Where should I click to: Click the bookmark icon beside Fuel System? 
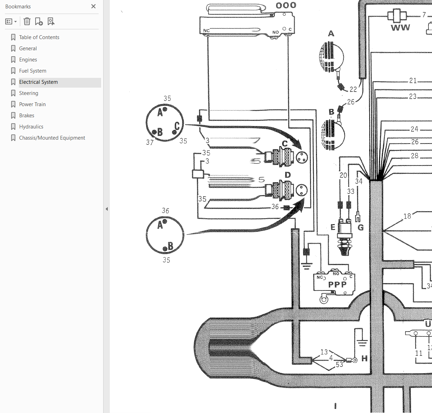13,71
